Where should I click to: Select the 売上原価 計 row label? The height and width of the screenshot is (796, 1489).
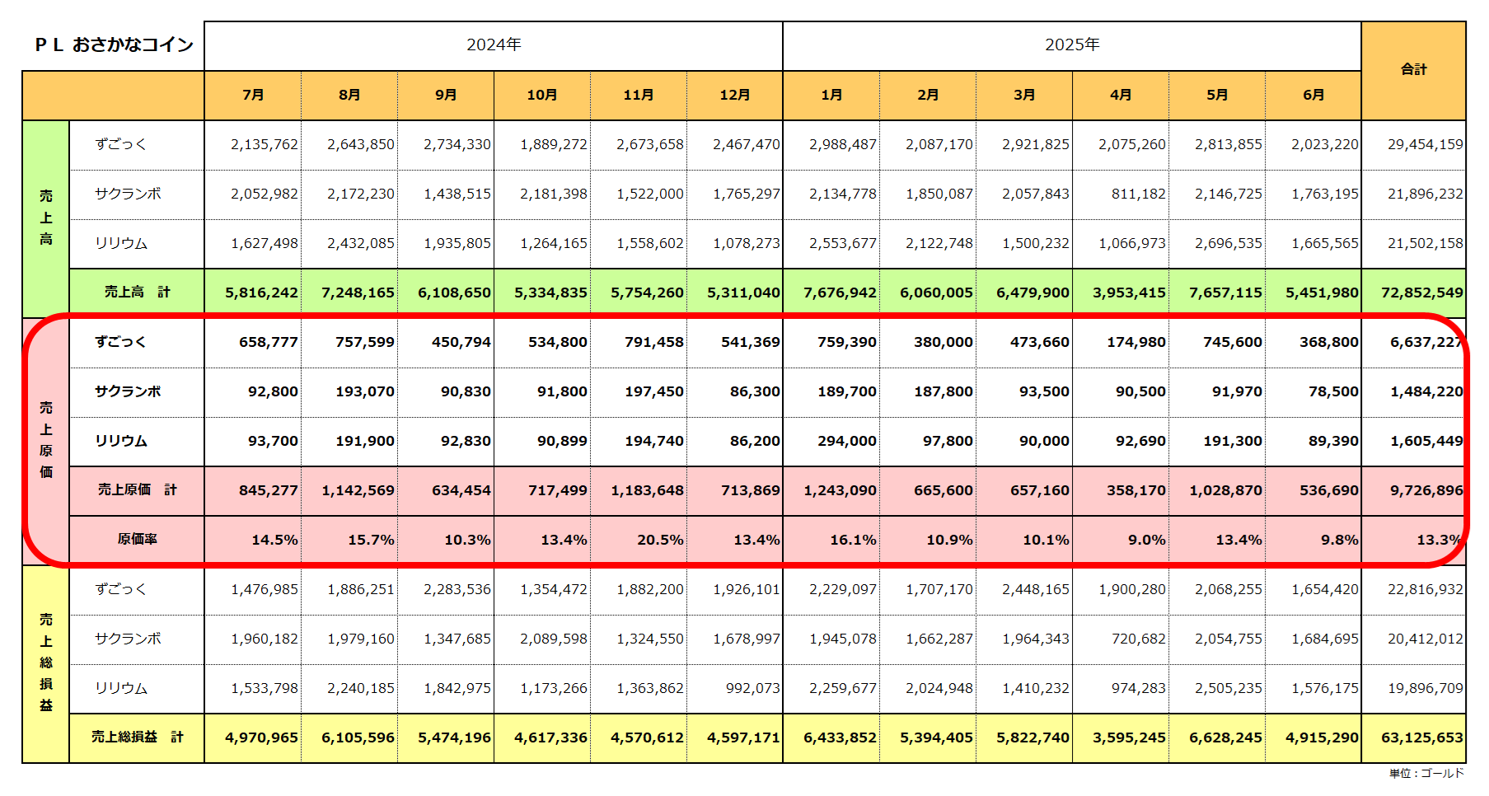pyautogui.click(x=137, y=490)
